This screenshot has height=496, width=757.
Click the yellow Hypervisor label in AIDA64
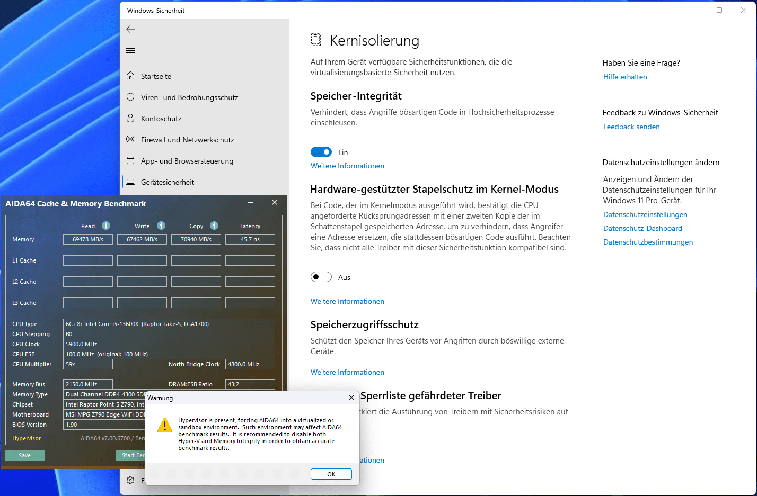click(27, 438)
